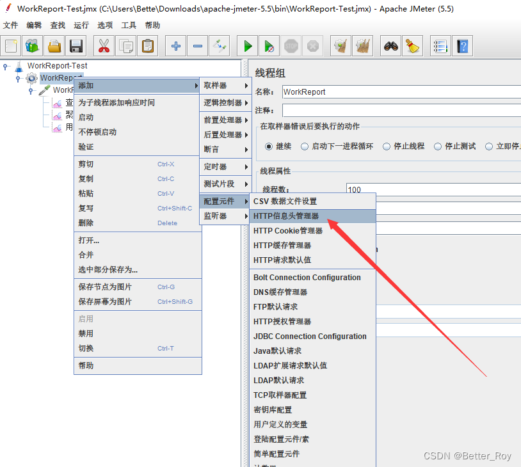The image size is (521, 467).
Task: Click the WorkReport thread group gear icon
Action: coord(31,79)
